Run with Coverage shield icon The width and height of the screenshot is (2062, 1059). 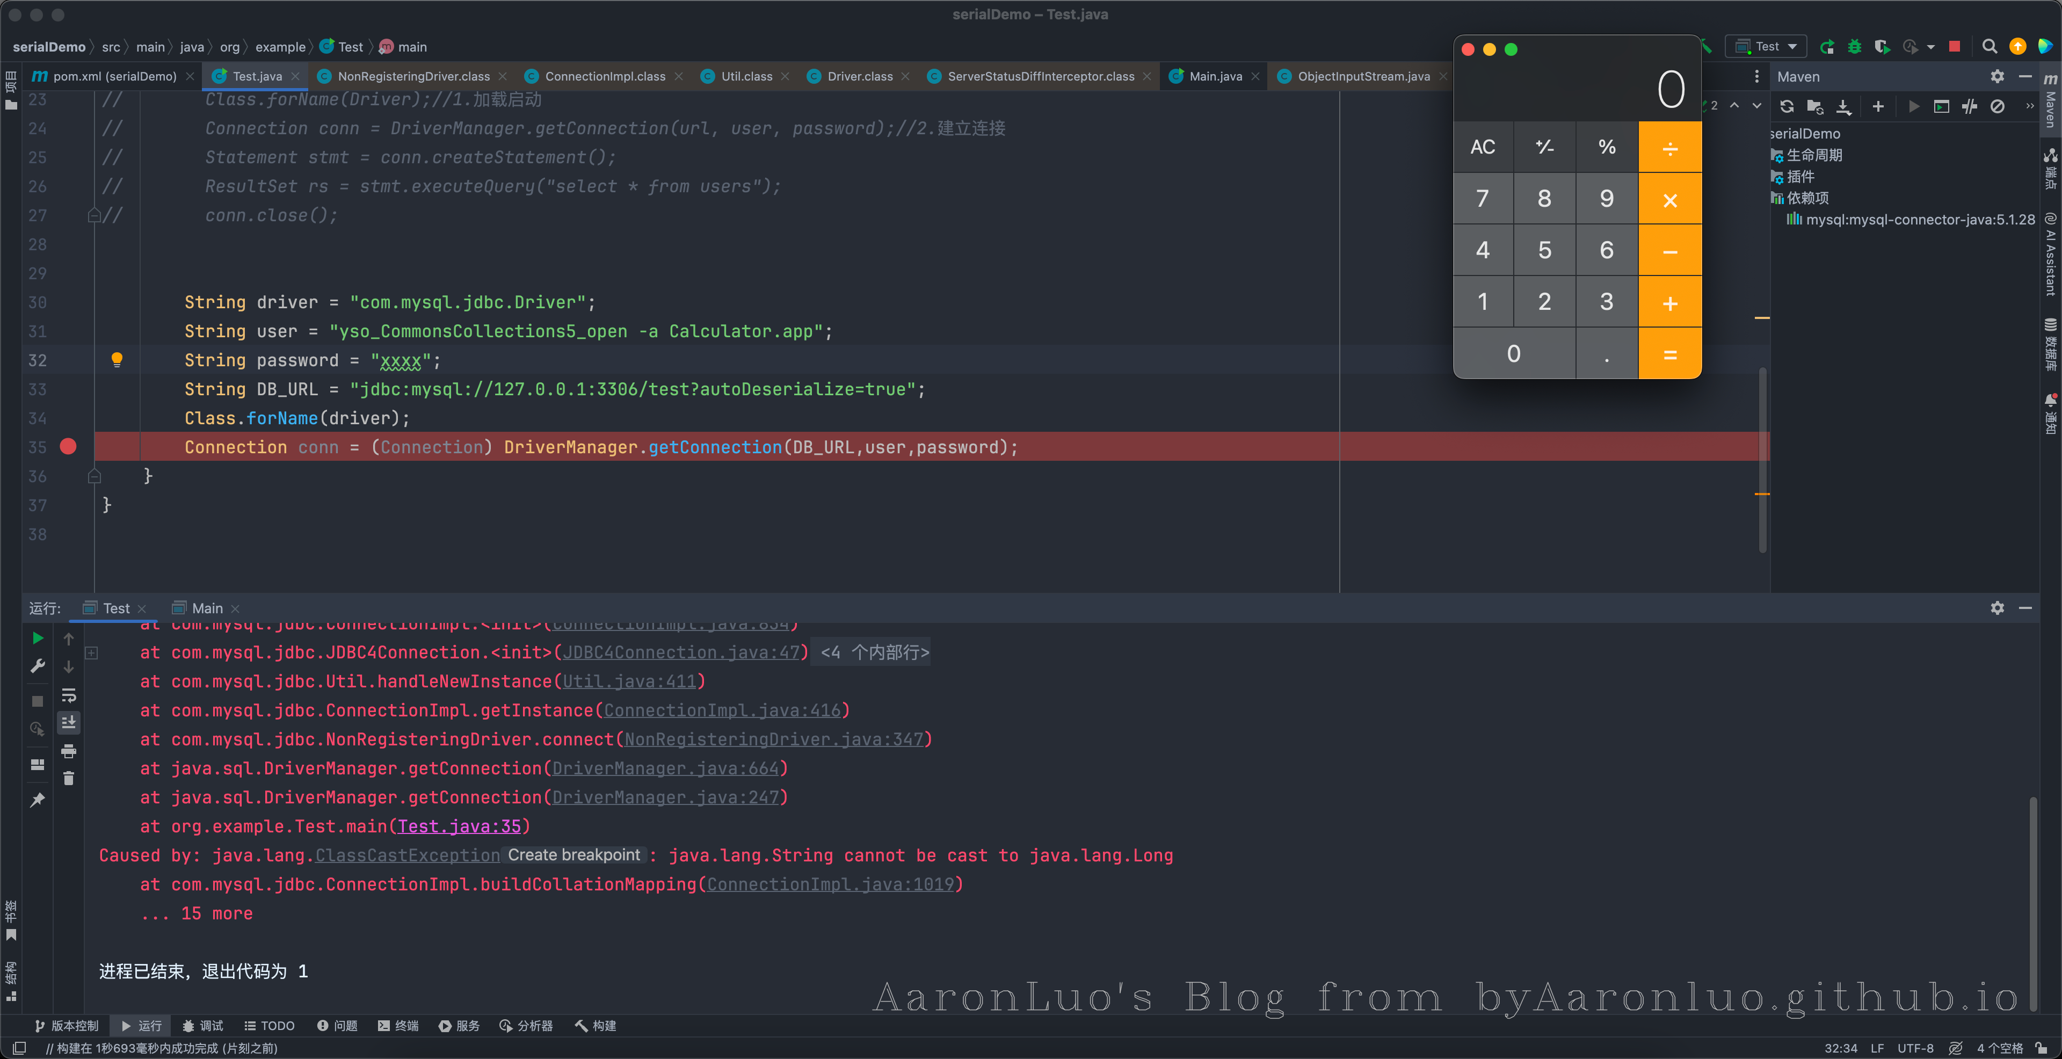pyautogui.click(x=1882, y=47)
